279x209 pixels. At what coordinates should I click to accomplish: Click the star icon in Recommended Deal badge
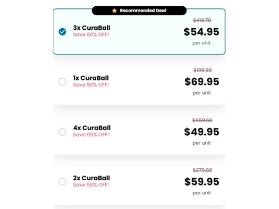point(115,10)
